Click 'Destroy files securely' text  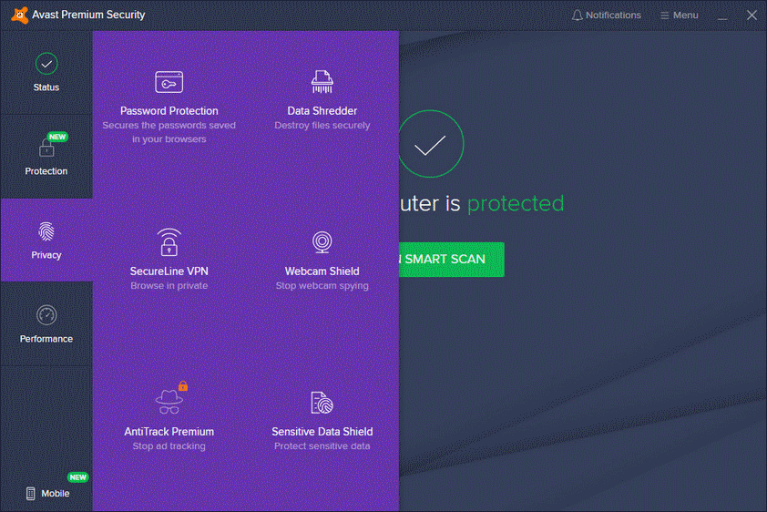tap(322, 126)
